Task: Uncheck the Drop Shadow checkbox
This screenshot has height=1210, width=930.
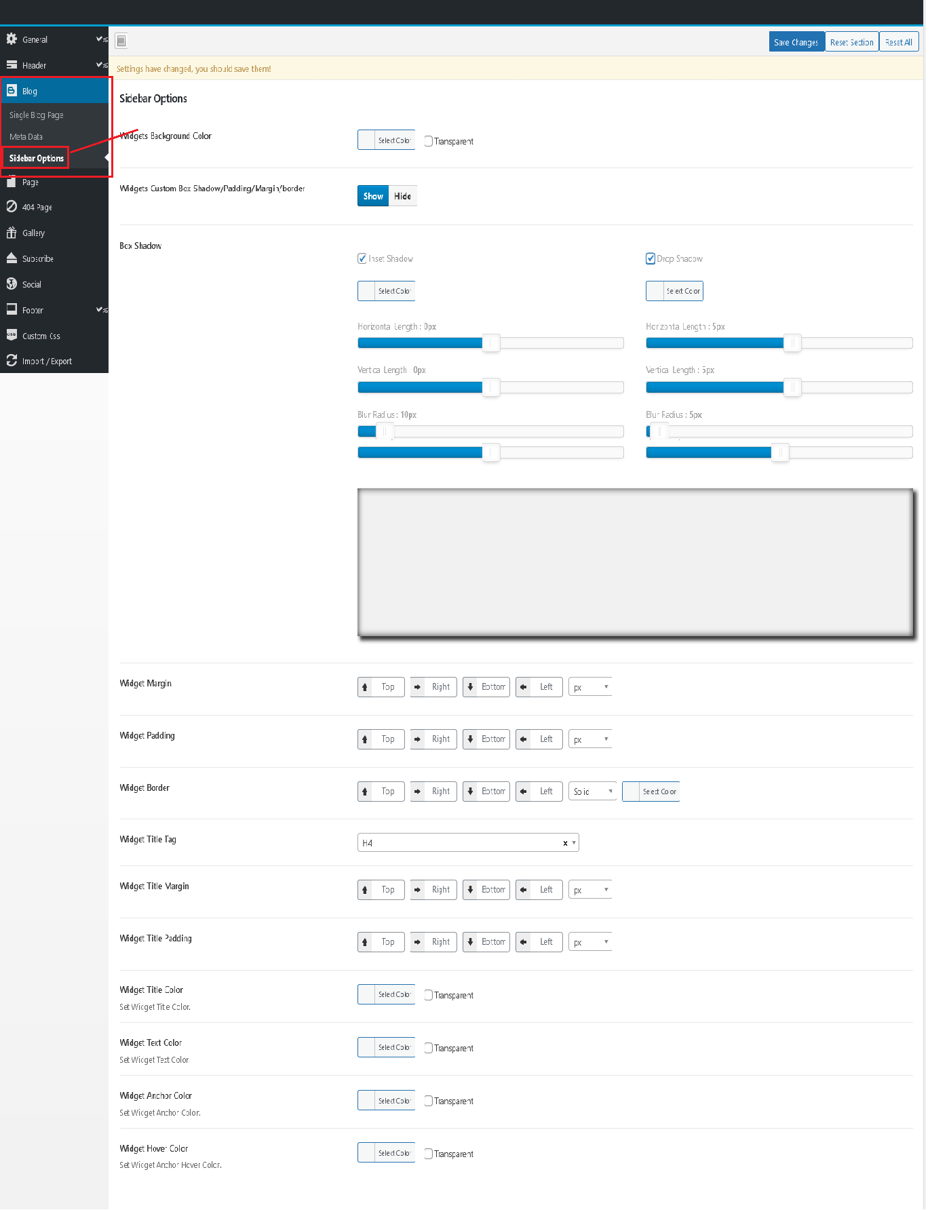Action: pos(651,259)
